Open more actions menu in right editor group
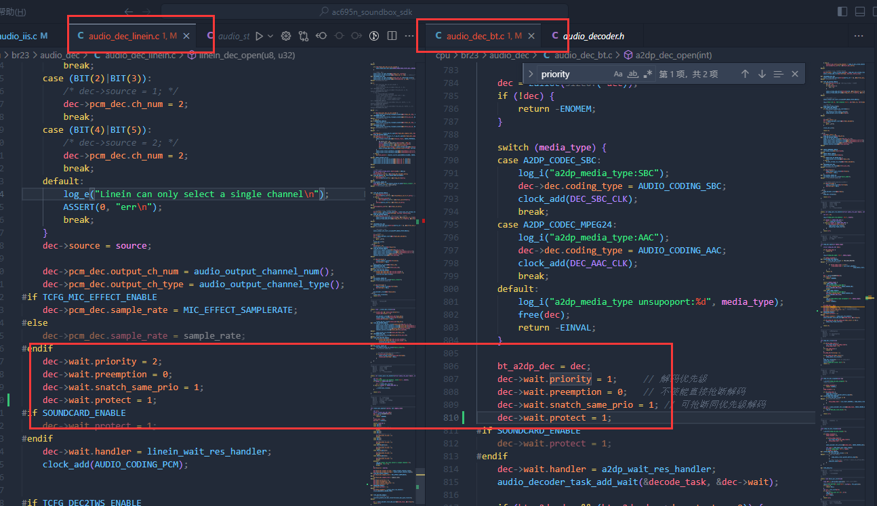This screenshot has height=506, width=877. tap(859, 36)
